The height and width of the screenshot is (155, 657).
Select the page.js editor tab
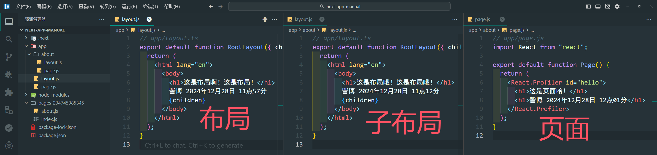(x=486, y=19)
